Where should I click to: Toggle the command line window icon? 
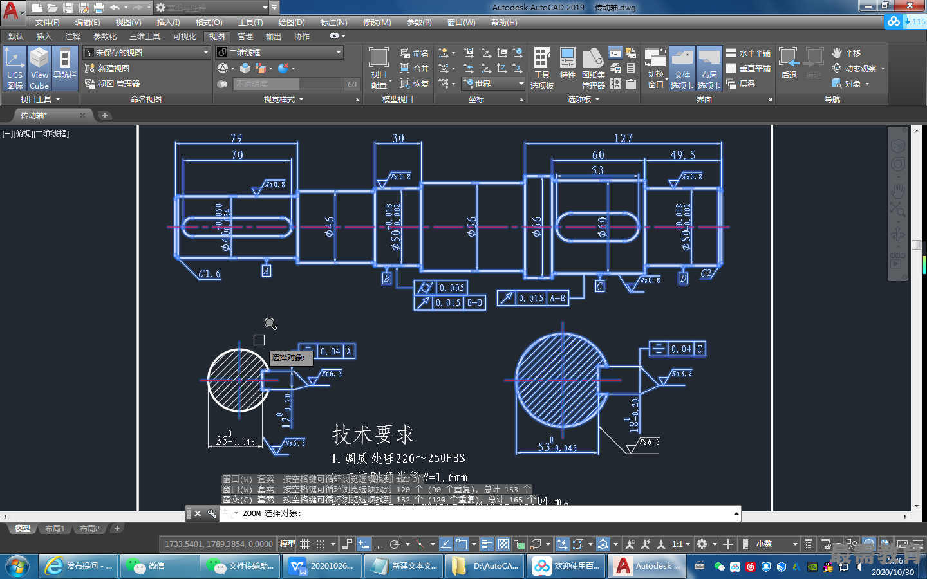615,53
